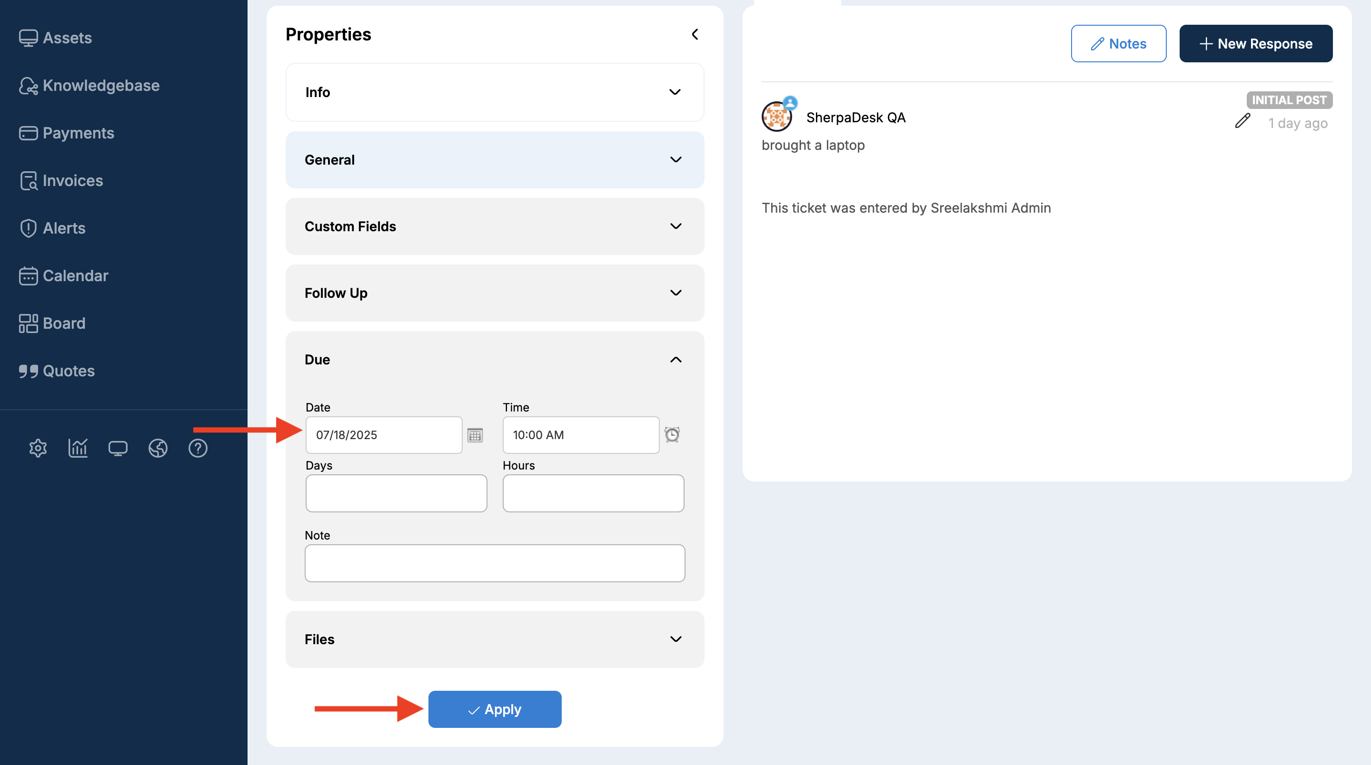Screen dimensions: 1371x765
Task: Open the help question mark icon
Action: 198,448
